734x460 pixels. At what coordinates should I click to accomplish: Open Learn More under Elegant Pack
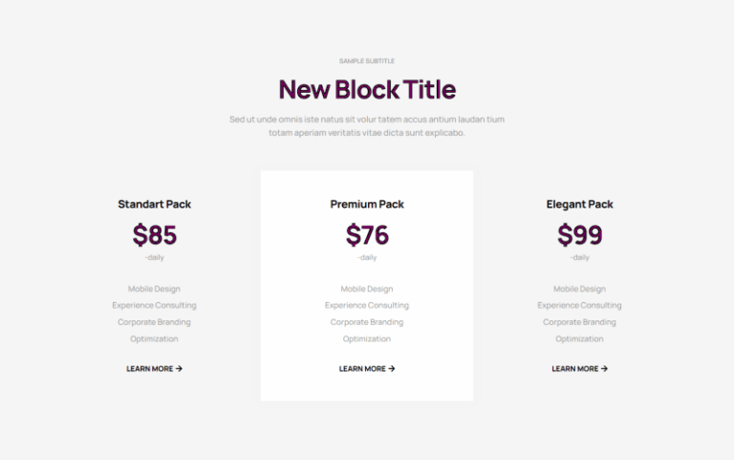coord(579,369)
